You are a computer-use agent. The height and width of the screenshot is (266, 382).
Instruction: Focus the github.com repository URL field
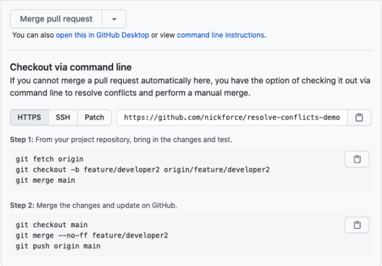click(232, 118)
